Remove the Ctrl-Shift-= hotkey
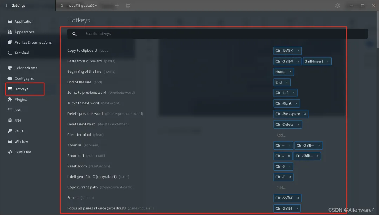Viewport: 379px width, 215px height. pyautogui.click(x=319, y=145)
